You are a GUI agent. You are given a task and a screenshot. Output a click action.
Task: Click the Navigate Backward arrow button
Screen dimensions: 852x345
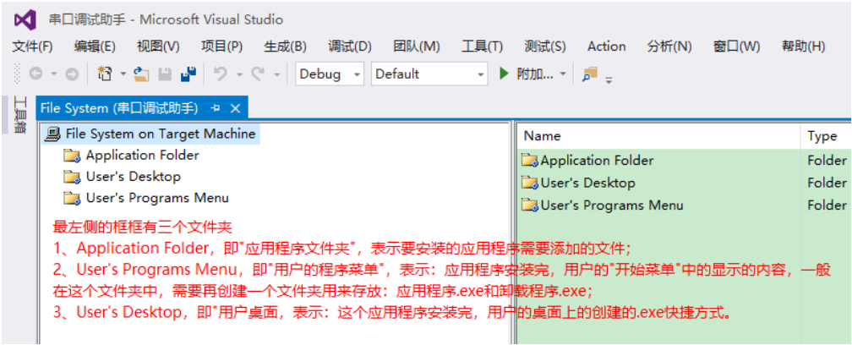[35, 74]
